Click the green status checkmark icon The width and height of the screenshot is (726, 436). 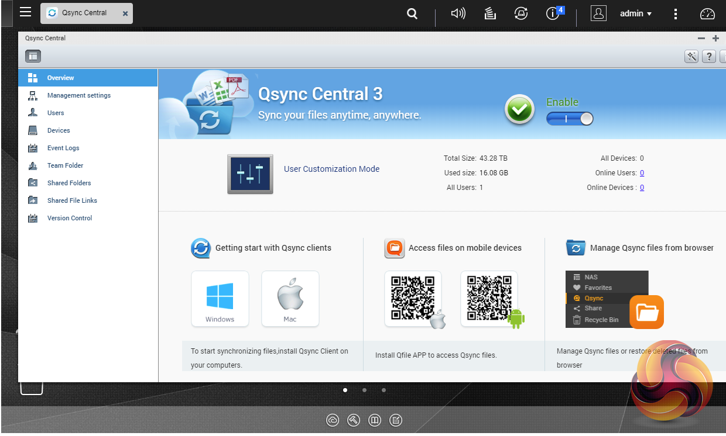point(520,109)
